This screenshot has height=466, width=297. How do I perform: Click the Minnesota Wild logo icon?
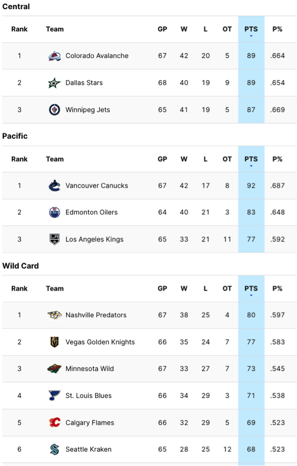pyautogui.click(x=55, y=369)
